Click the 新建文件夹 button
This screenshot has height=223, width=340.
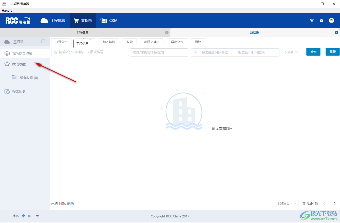[x=152, y=42]
